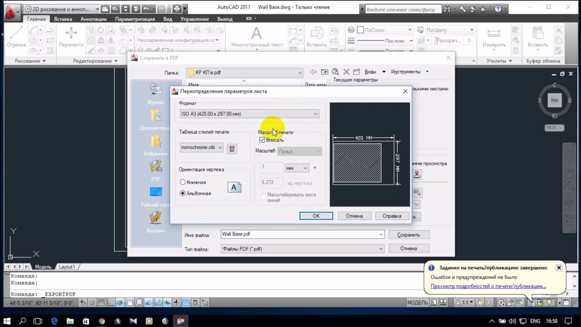The height and width of the screenshot is (327, 581).
Task: Open Избранное folder shortcut in the sidebar
Action: (x=156, y=145)
